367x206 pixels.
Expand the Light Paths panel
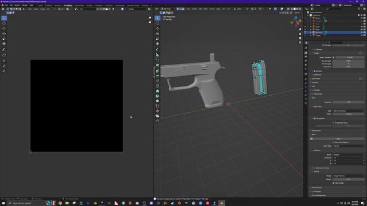(x=316, y=78)
